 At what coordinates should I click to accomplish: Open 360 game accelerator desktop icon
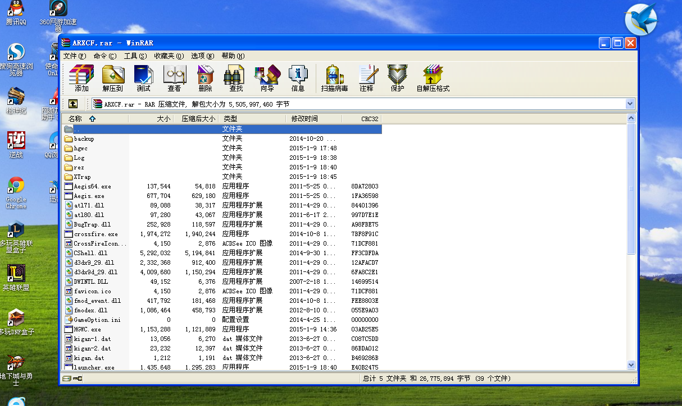(58, 16)
